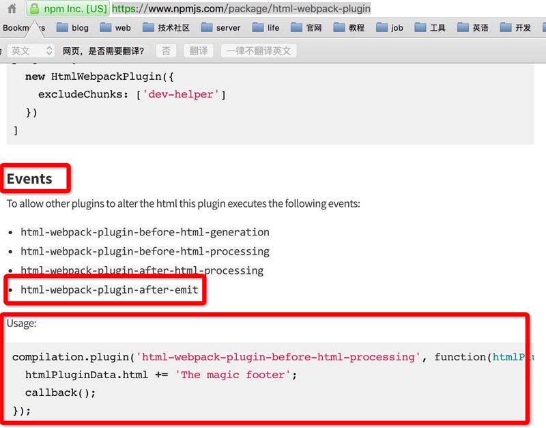Click the html-webpack-plugin-after-emit list item
This screenshot has width=546, height=428.
coord(109,290)
